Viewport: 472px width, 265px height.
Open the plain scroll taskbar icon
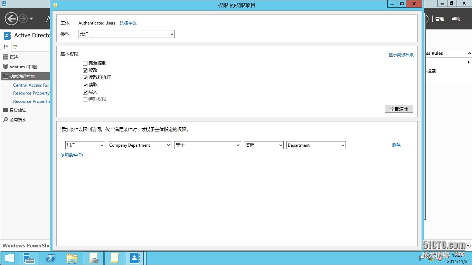pyautogui.click(x=114, y=258)
